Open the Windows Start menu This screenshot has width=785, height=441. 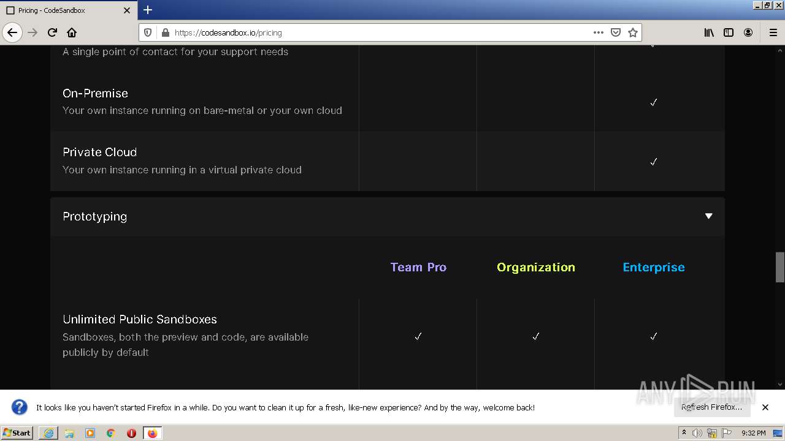tap(17, 432)
